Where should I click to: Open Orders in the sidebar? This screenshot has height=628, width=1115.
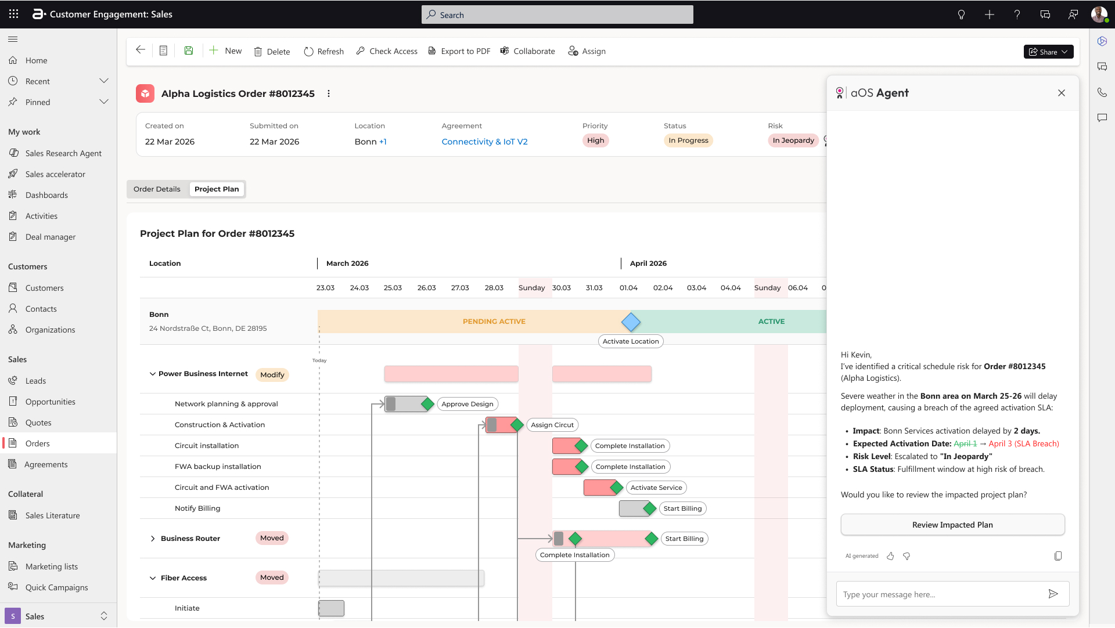pos(58,443)
